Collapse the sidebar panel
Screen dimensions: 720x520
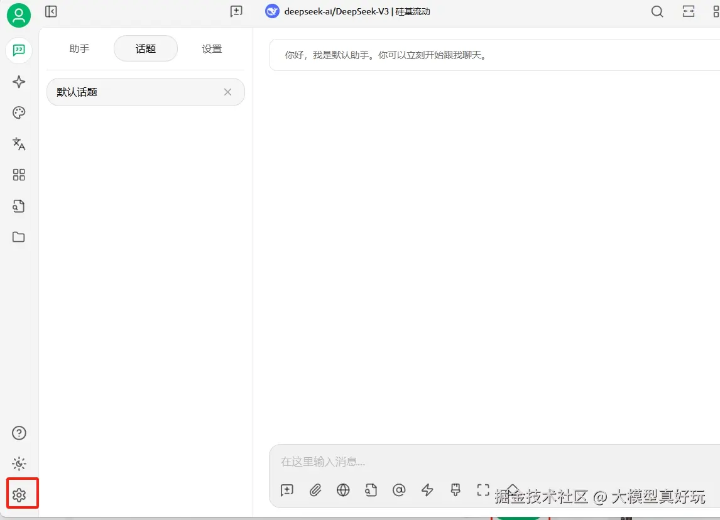[51, 11]
